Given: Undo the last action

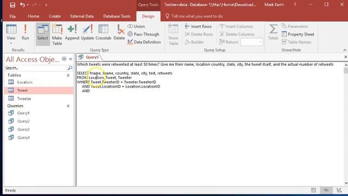Looking at the screenshot, I should tap(22, 5).
